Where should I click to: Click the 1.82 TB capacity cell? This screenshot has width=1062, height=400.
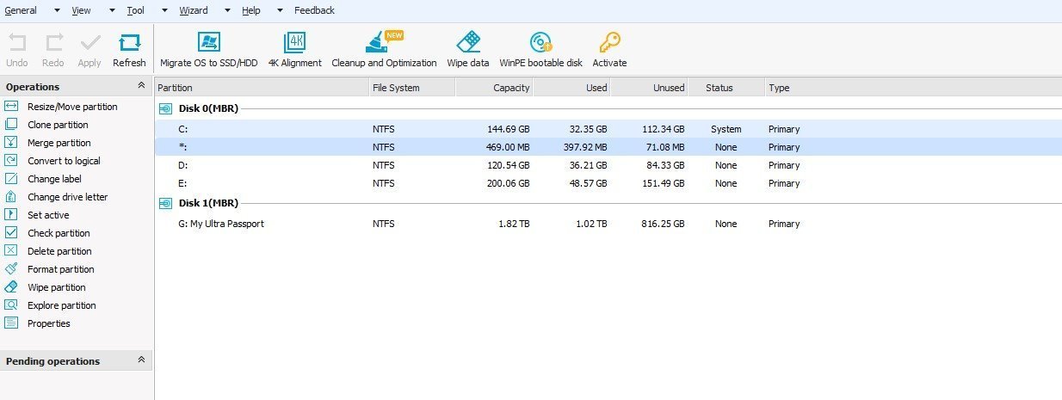[516, 224]
